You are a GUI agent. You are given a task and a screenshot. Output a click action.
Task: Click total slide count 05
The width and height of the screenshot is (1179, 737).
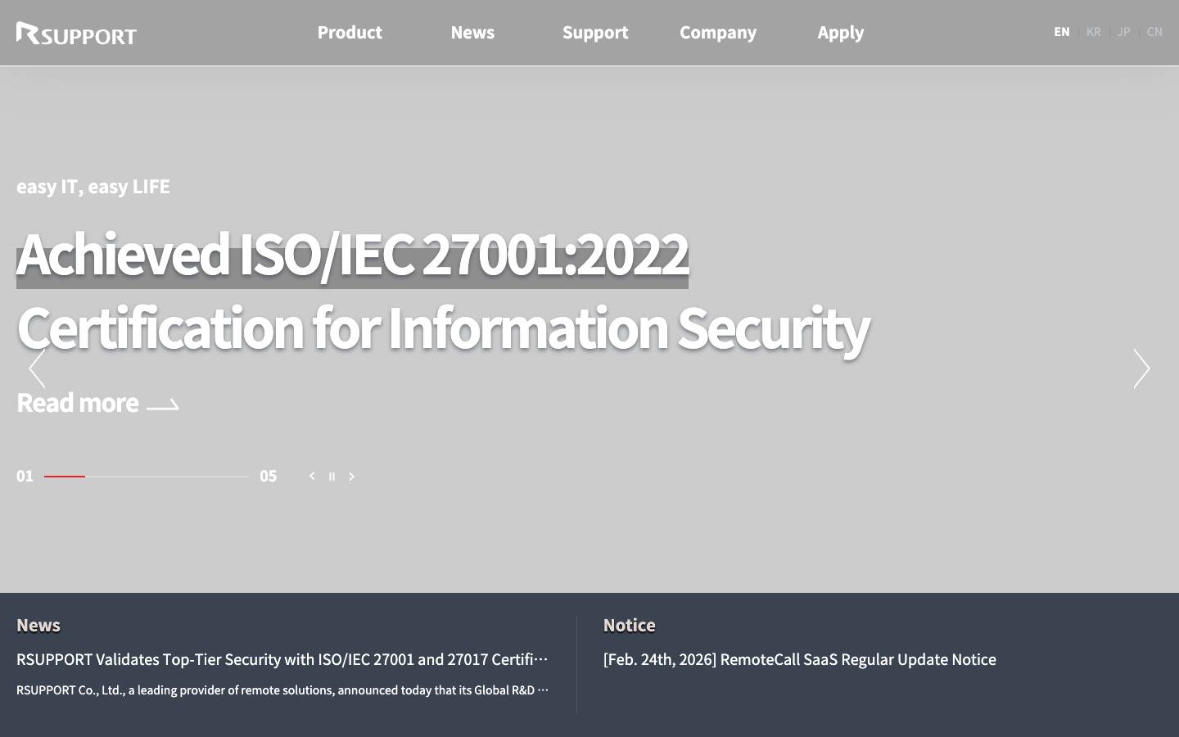pyautogui.click(x=269, y=476)
